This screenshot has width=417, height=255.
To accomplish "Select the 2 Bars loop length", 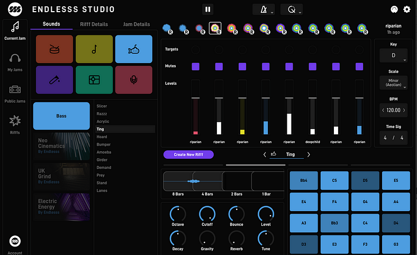I will [x=237, y=181].
